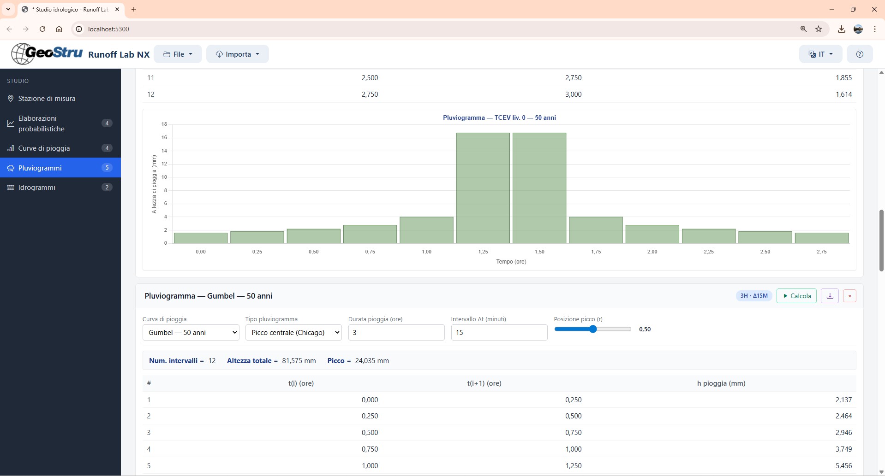This screenshot has height=476, width=885.
Task: Open the IT language selector
Action: pyautogui.click(x=820, y=54)
